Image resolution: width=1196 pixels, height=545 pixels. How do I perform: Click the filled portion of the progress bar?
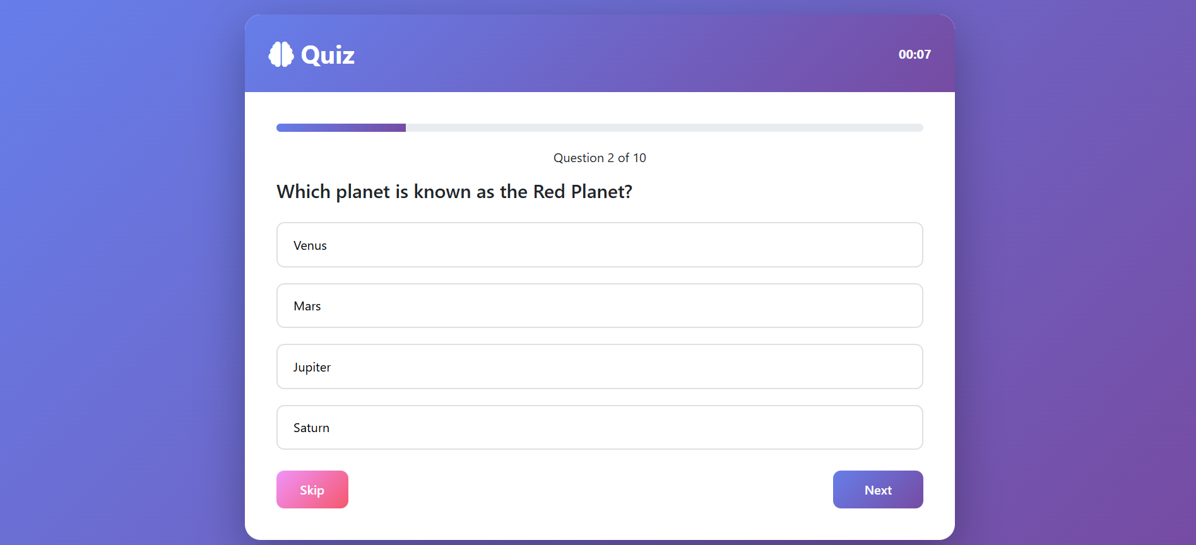point(341,127)
